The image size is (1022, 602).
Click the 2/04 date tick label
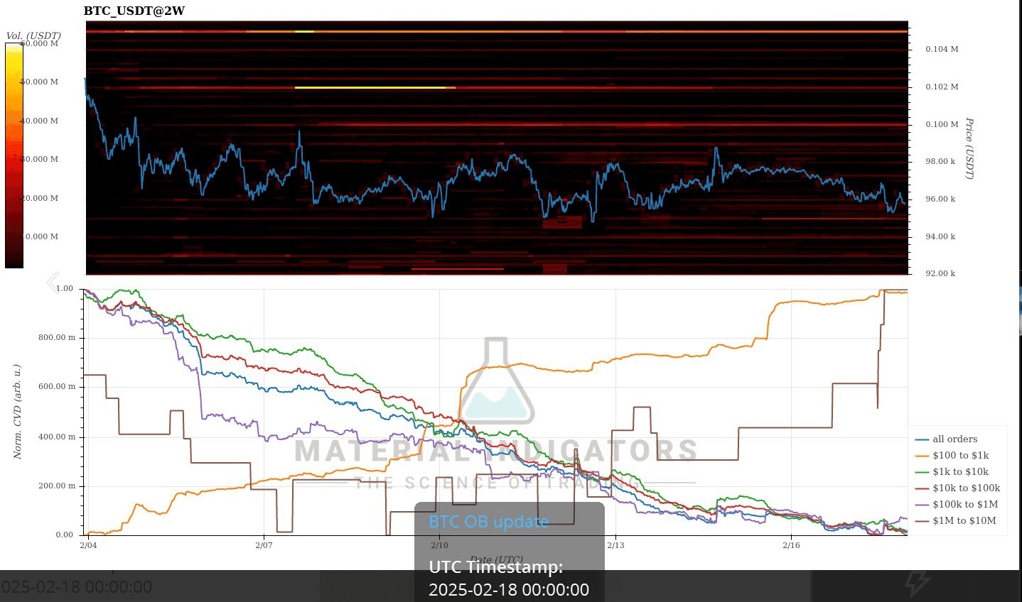88,545
